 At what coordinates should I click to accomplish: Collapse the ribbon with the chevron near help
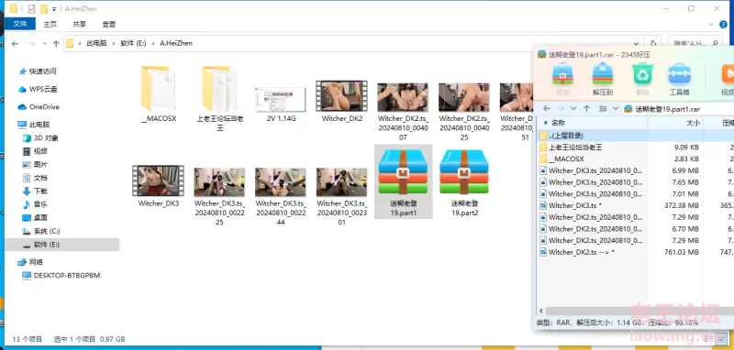click(x=711, y=24)
